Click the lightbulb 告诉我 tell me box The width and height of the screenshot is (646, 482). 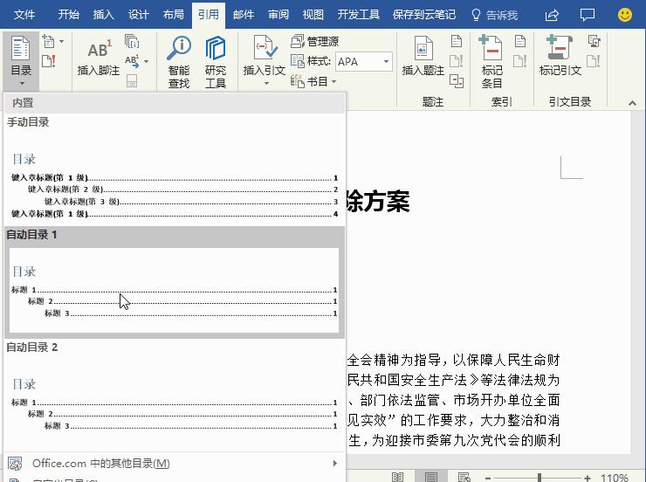pyautogui.click(x=494, y=15)
